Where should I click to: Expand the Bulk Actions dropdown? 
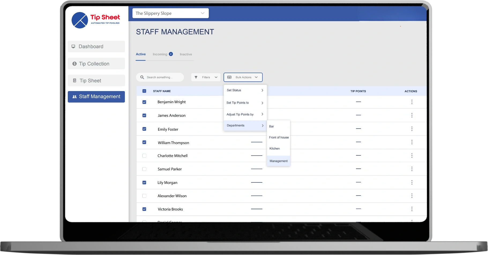243,77
